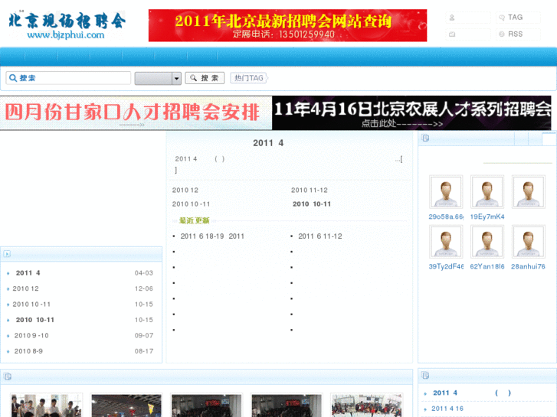Open the '2010 11-12' article link in center panel
Image resolution: width=557 pixels, height=417 pixels.
click(x=310, y=191)
